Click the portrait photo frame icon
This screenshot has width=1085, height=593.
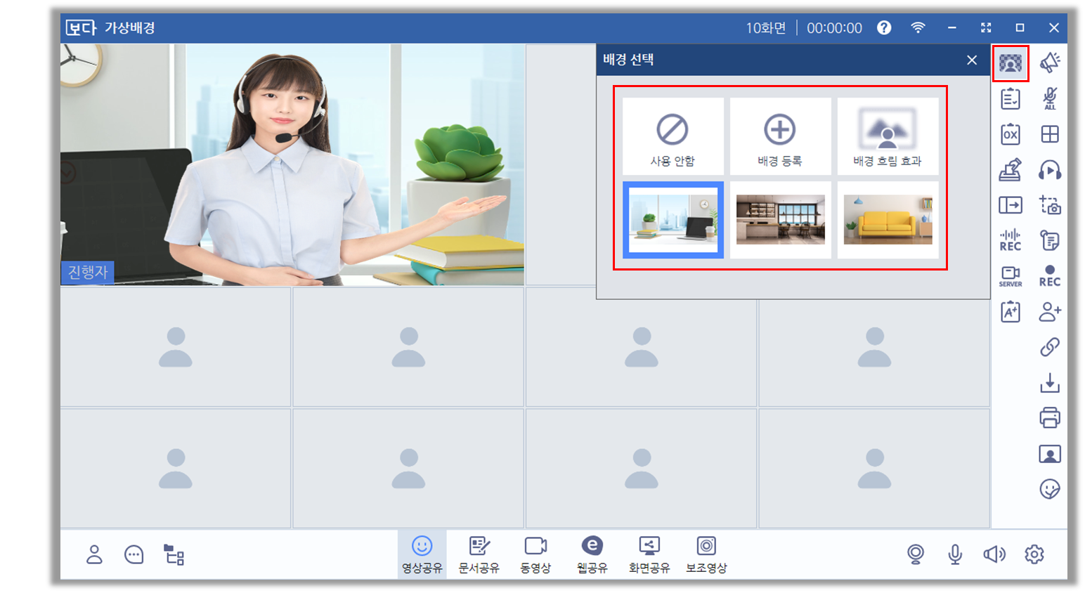(1050, 454)
